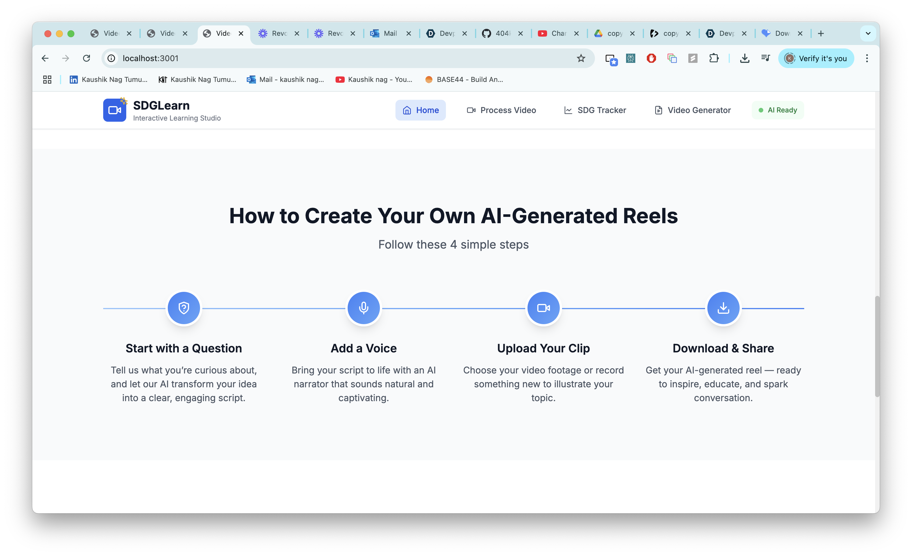The height and width of the screenshot is (556, 912).
Task: Reload the localhost page
Action: 86,58
